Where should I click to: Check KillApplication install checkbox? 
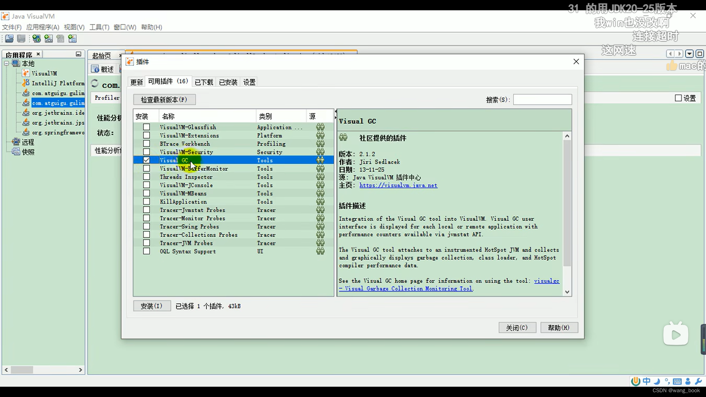[146, 201]
